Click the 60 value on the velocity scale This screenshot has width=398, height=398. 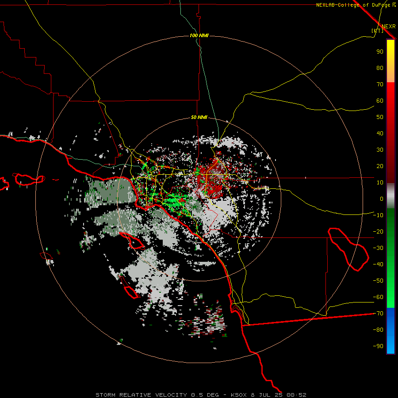point(380,100)
